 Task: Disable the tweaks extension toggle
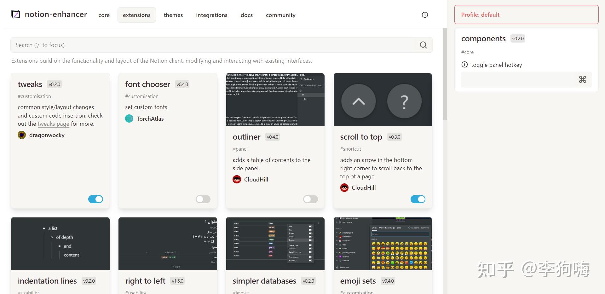tap(95, 199)
